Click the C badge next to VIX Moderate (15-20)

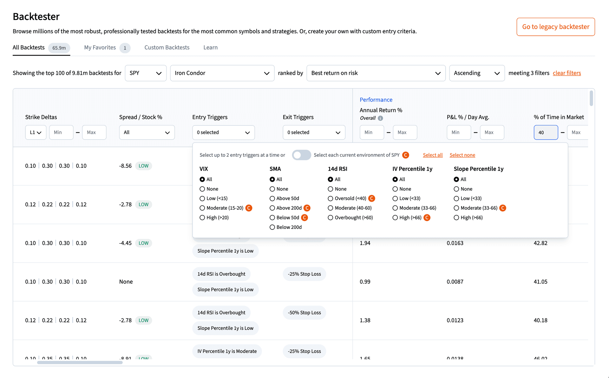pos(249,208)
